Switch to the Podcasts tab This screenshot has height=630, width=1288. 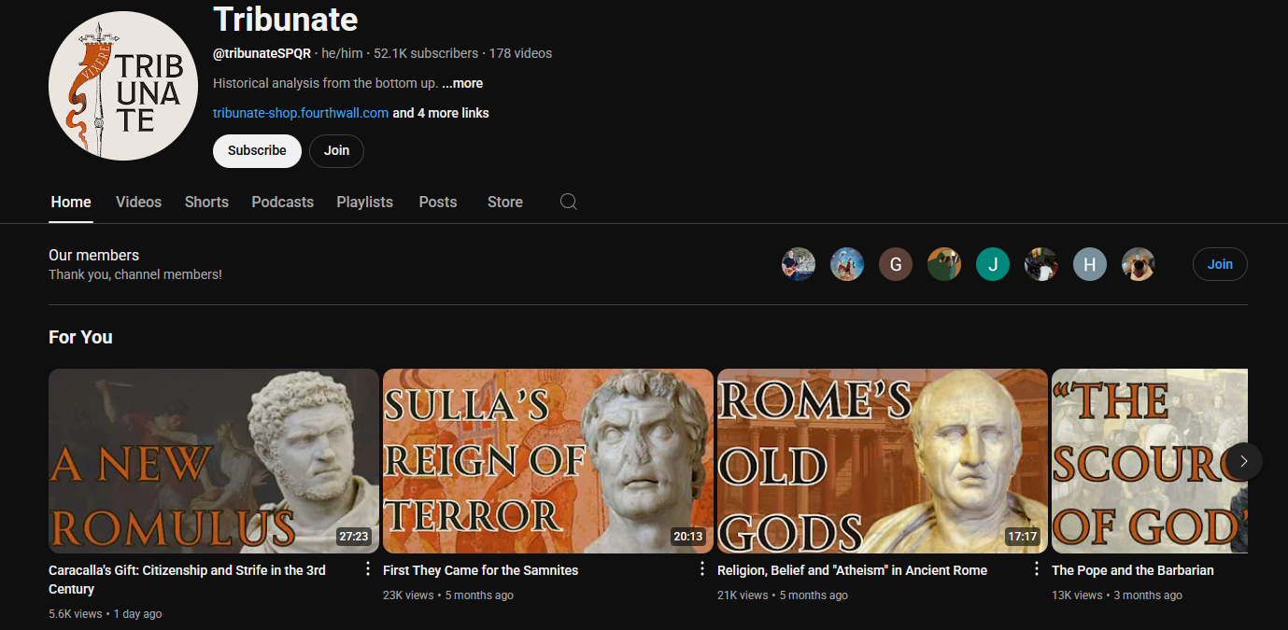pyautogui.click(x=282, y=202)
